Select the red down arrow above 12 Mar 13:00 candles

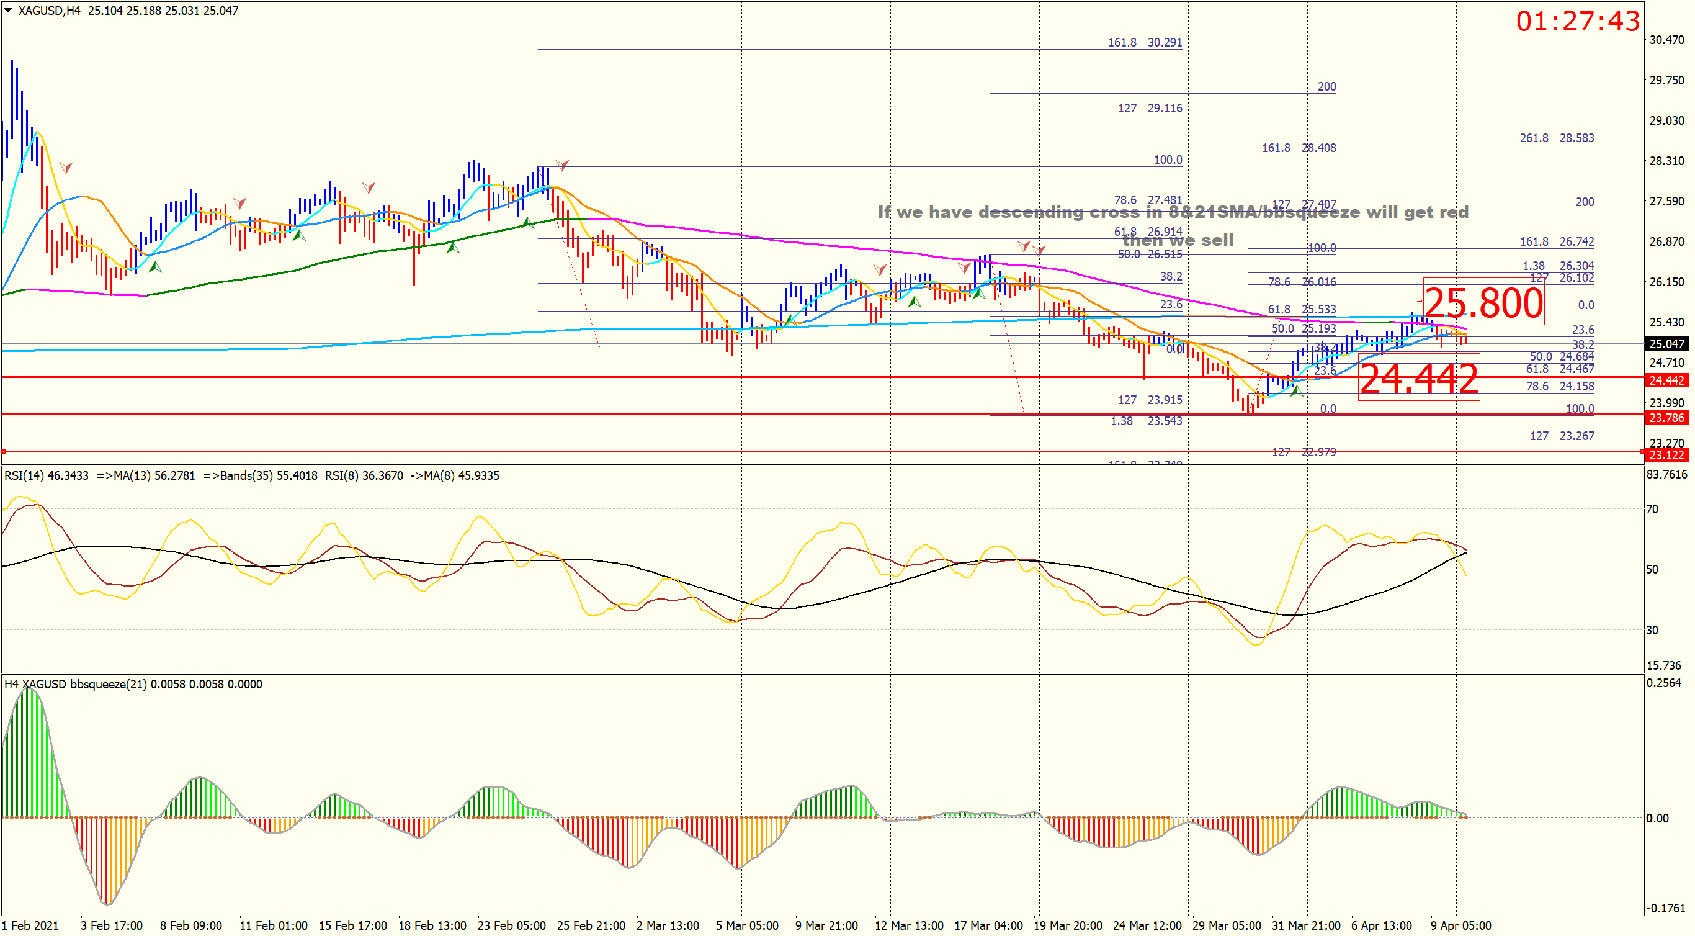point(880,269)
